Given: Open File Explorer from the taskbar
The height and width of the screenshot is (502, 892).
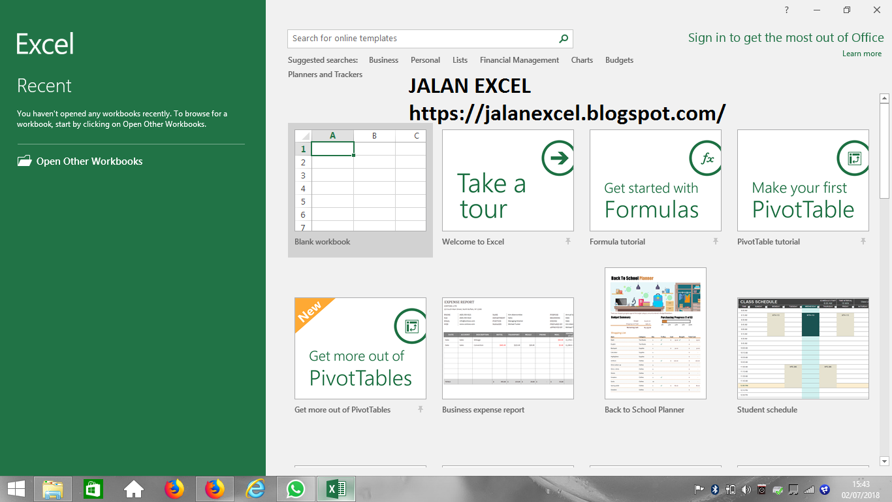Looking at the screenshot, I should [x=53, y=488].
